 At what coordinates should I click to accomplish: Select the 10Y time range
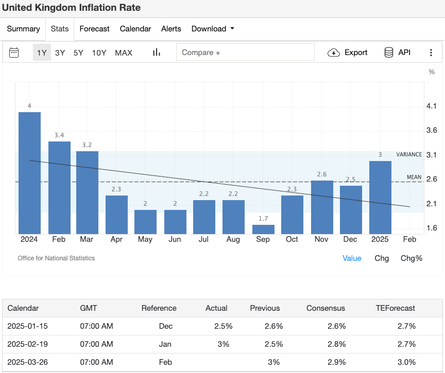tap(99, 52)
